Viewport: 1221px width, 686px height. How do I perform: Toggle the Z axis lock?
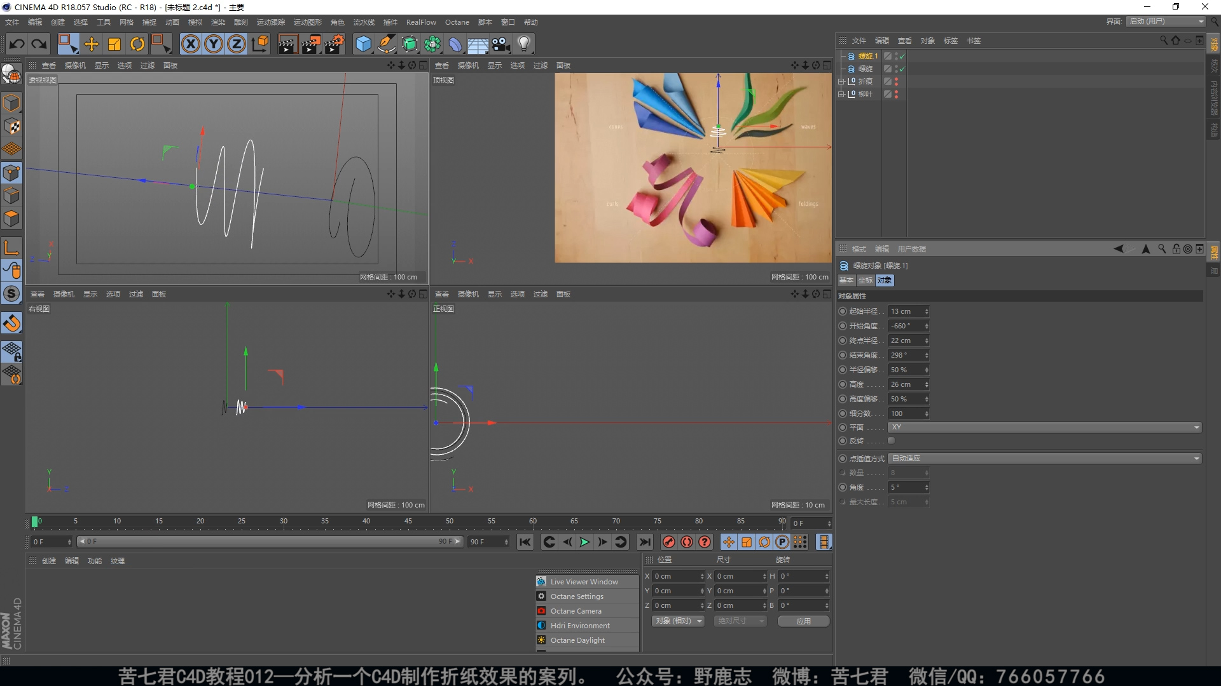(x=237, y=44)
